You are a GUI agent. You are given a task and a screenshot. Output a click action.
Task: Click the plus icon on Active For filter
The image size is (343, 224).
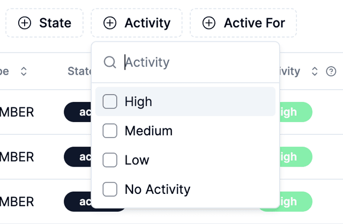click(209, 23)
